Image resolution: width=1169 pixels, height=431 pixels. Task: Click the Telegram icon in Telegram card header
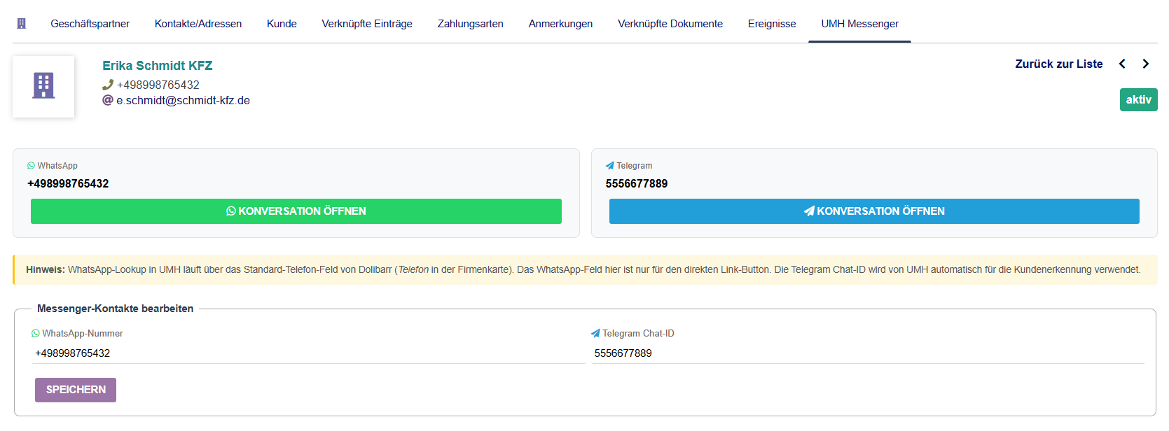pyautogui.click(x=609, y=166)
